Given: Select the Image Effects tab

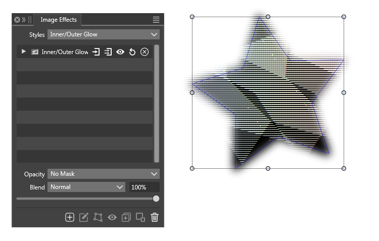Looking at the screenshot, I should (59, 20).
